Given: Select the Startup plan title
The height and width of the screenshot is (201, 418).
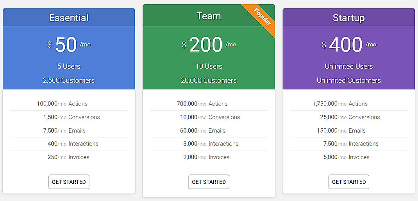Looking at the screenshot, I should pos(349,18).
